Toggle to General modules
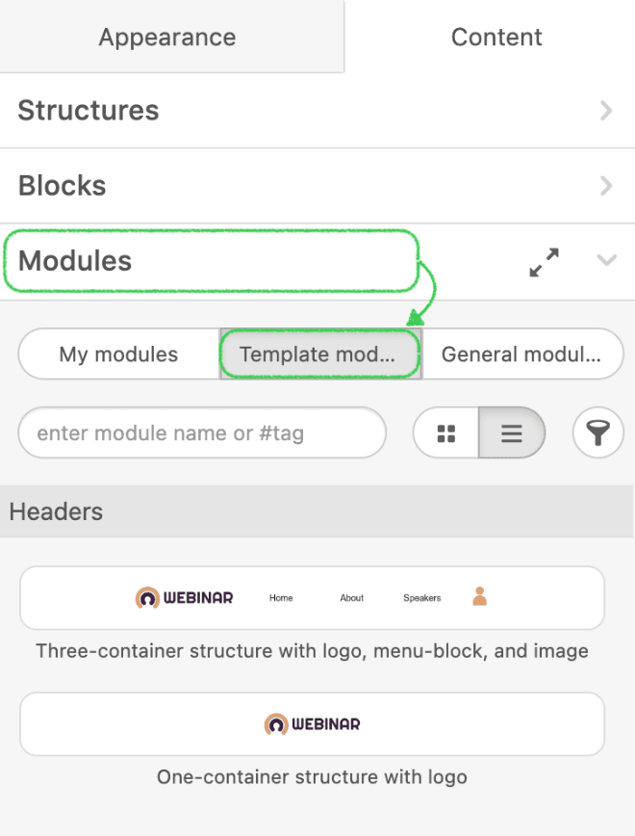Image resolution: width=635 pixels, height=836 pixels. click(523, 353)
